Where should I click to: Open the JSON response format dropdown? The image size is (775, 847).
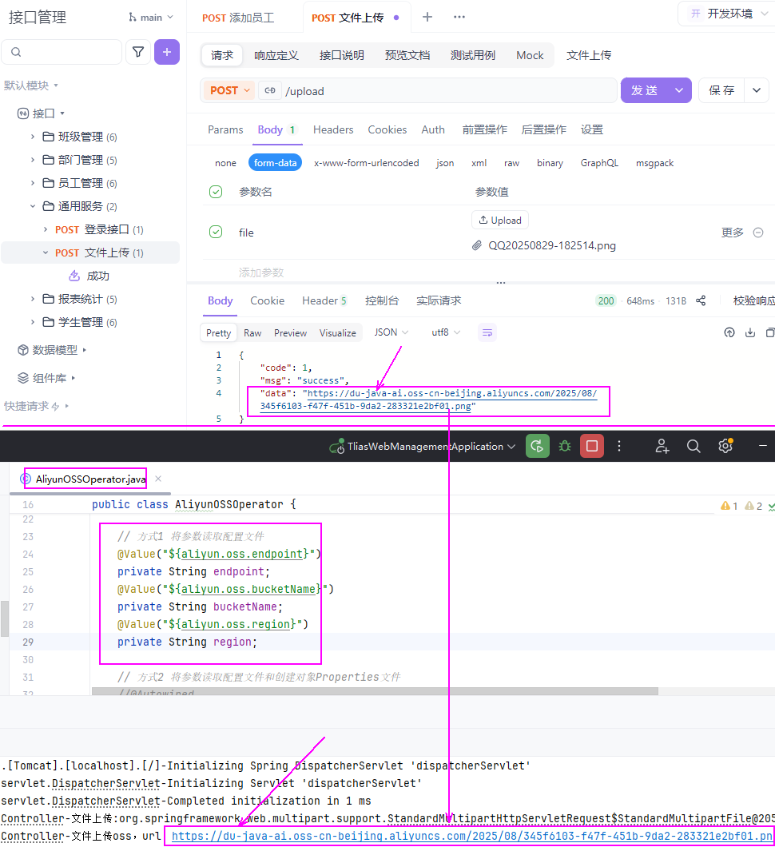click(x=391, y=332)
